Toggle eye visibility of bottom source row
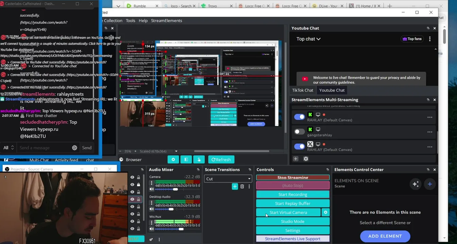Screen dimensions: 457x244 click(132, 228)
